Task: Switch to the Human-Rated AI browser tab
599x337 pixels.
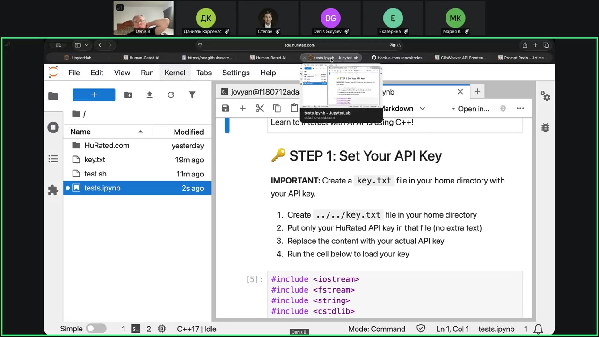Action: (144, 58)
